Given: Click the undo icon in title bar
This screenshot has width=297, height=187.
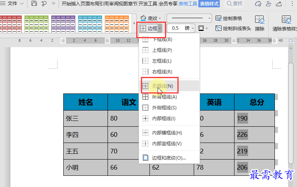Looking at the screenshot, I should click(44, 3).
